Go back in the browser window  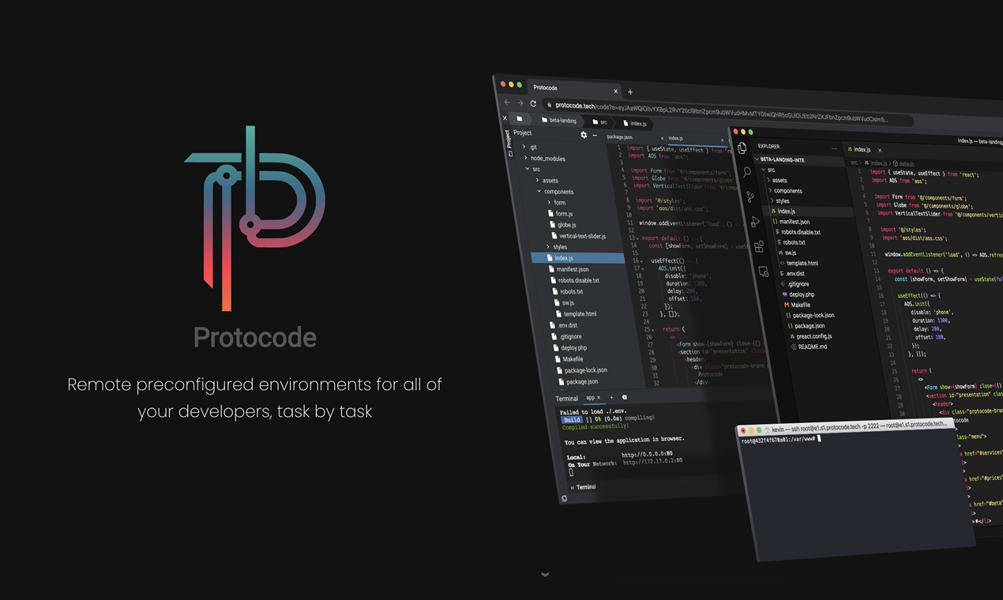click(x=507, y=102)
